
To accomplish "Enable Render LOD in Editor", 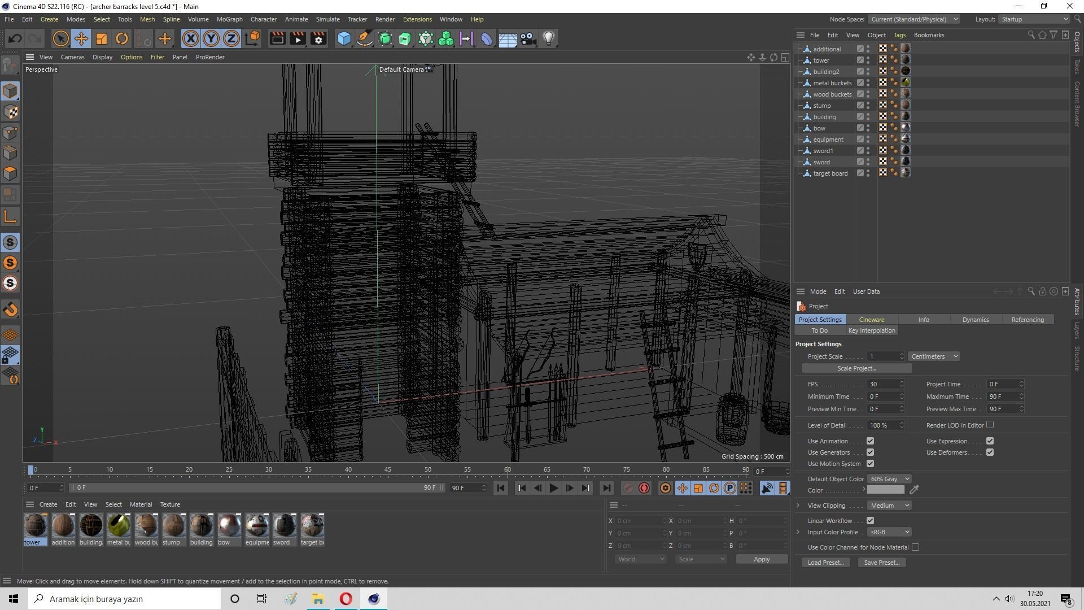I will [990, 425].
